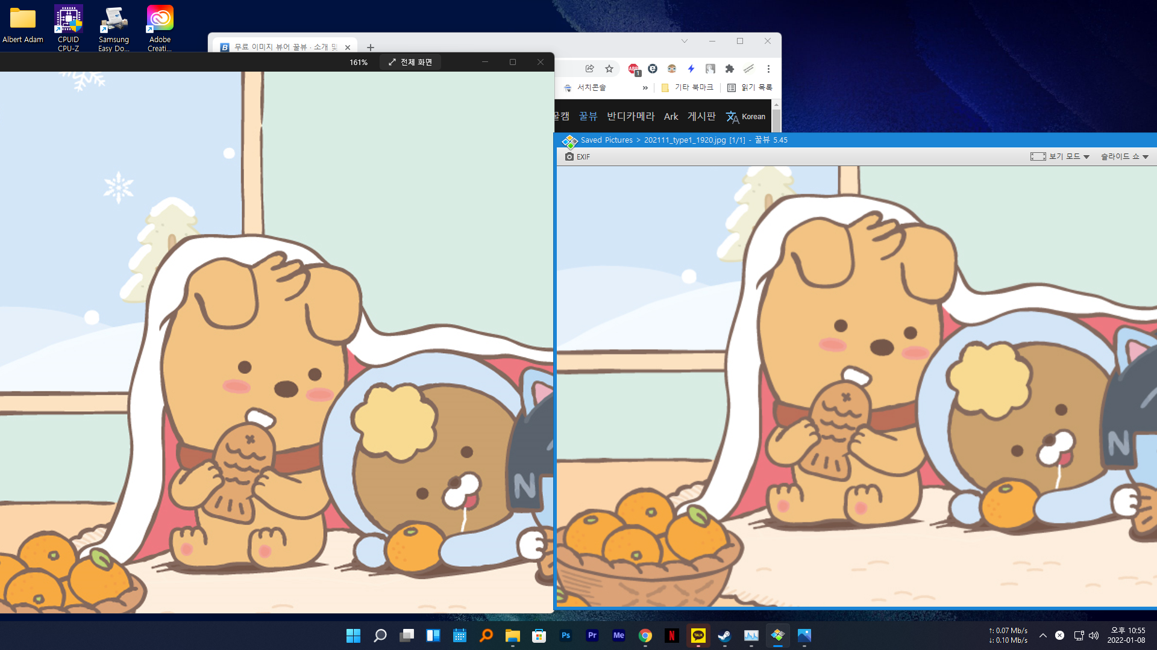1157x650 pixels.
Task: Click the share page icon
Action: [x=589, y=69]
